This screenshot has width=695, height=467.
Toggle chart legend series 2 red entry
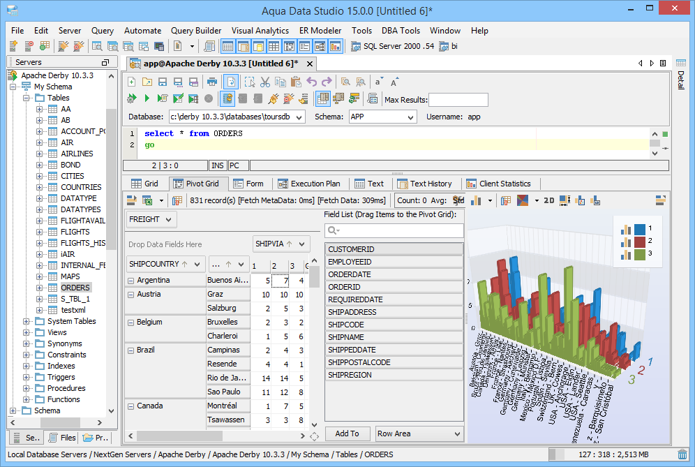pos(636,242)
